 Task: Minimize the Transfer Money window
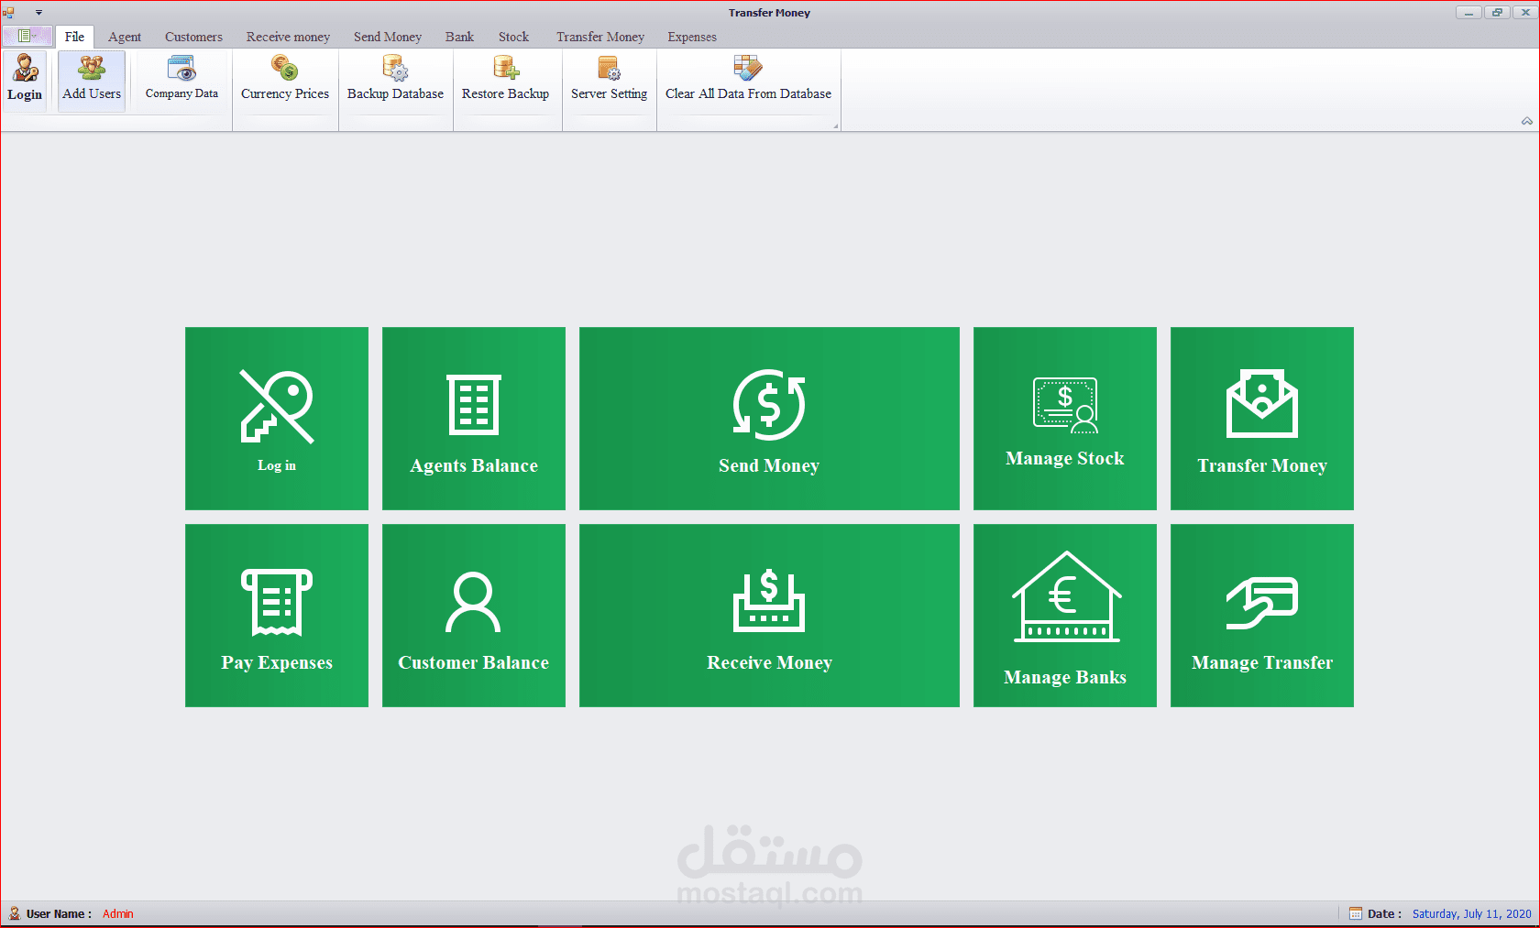pos(1468,12)
